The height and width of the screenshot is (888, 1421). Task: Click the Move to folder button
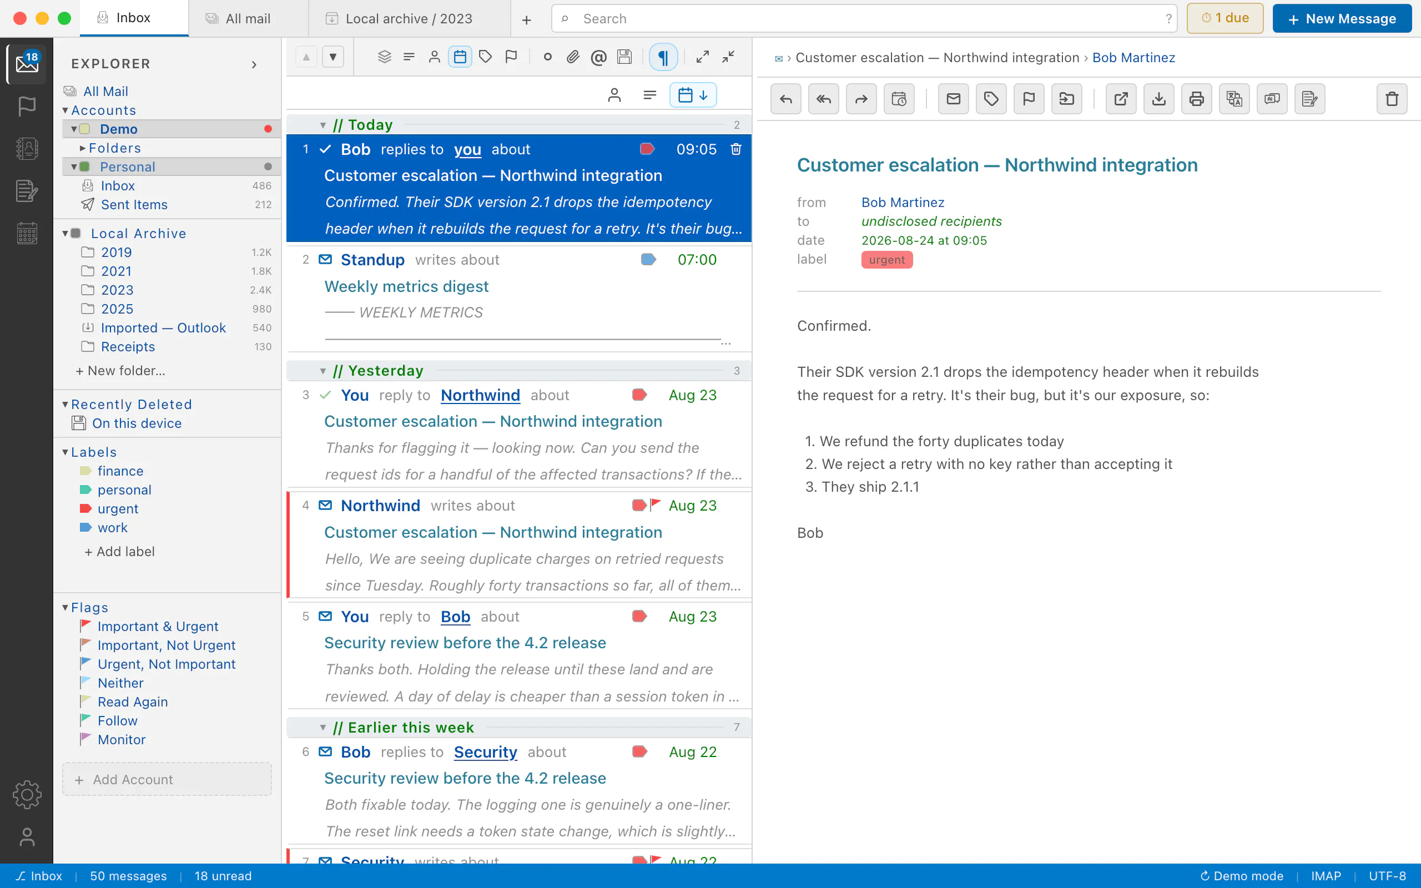1067,99
